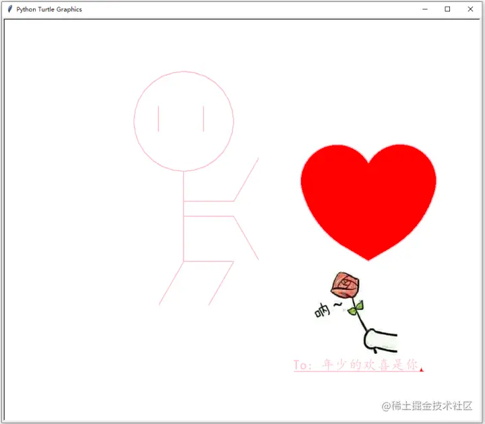
Task: Minimize the Python Turtle Graphics window
Action: coord(425,9)
